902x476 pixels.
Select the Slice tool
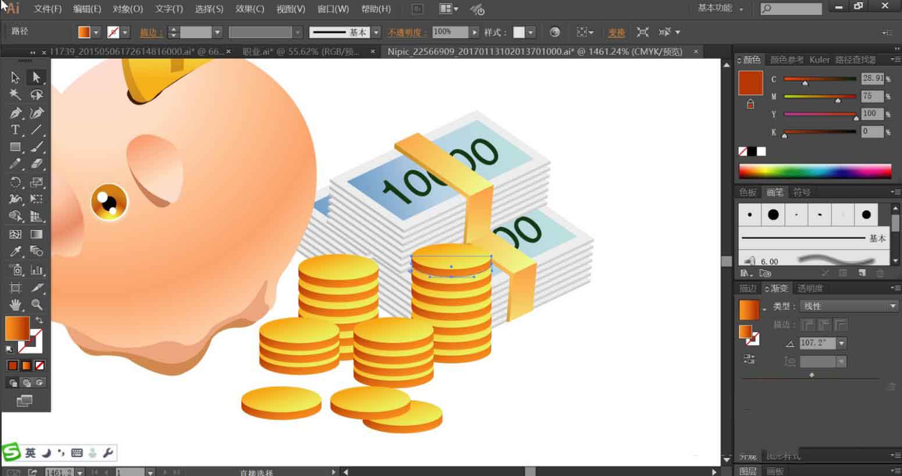tap(36, 288)
